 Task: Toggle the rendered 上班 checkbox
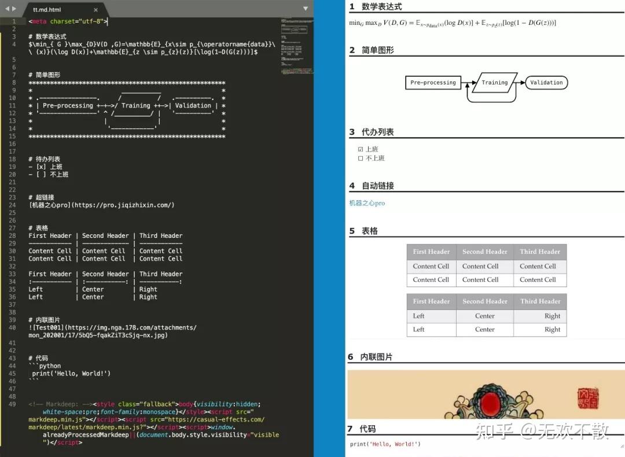coord(361,149)
